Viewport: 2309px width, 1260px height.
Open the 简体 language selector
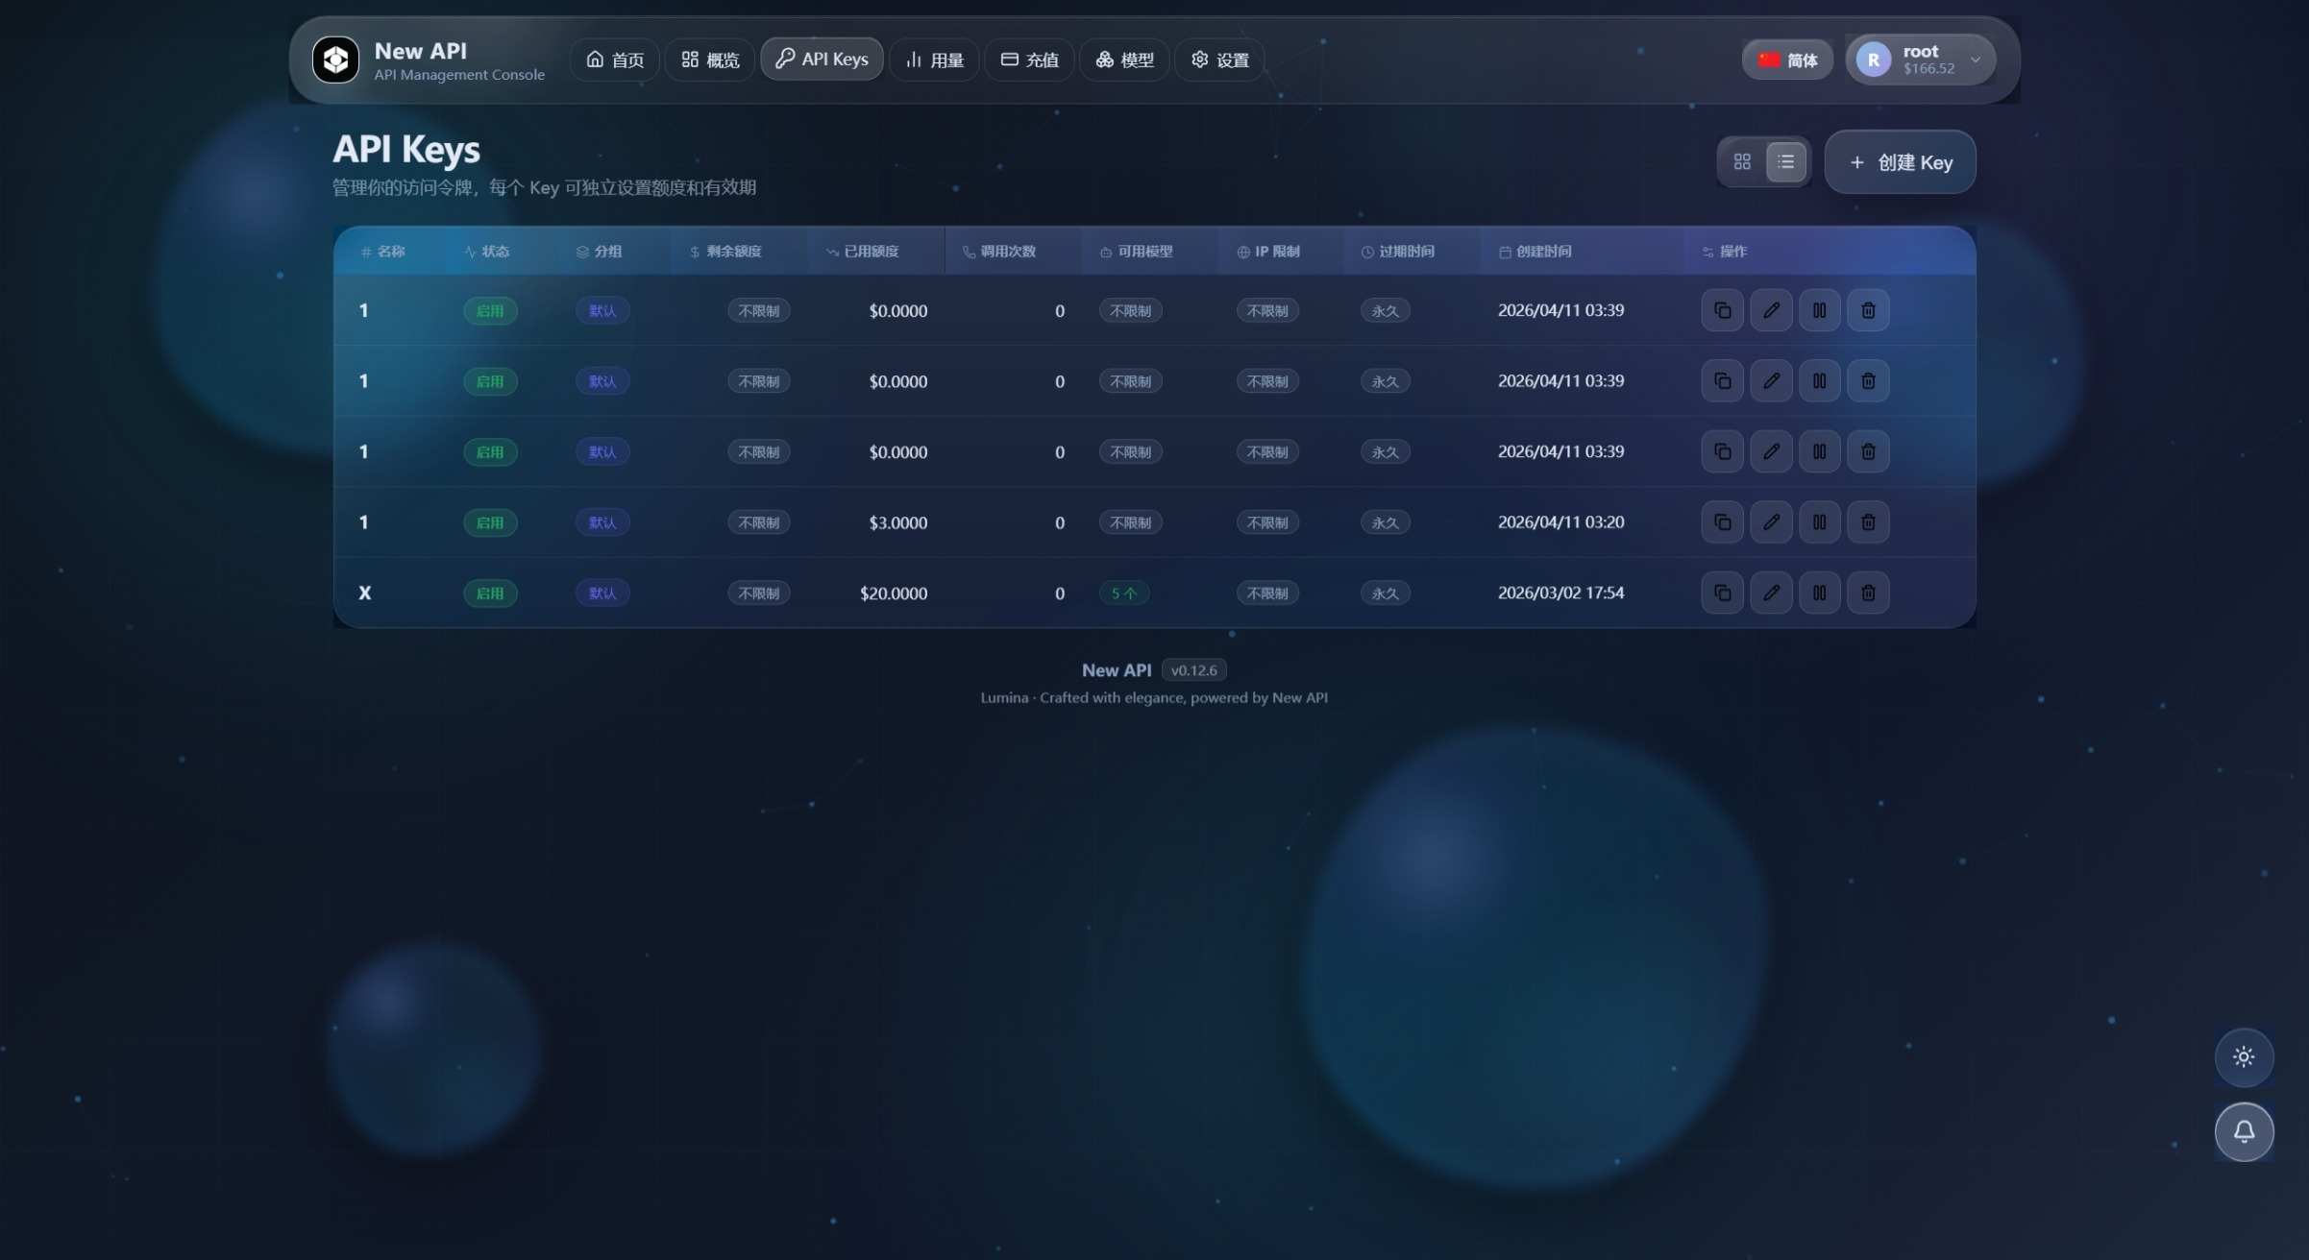click(x=1787, y=60)
